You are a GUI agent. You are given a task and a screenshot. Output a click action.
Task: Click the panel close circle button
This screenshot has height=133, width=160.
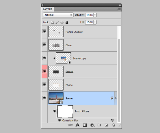point(43,5)
